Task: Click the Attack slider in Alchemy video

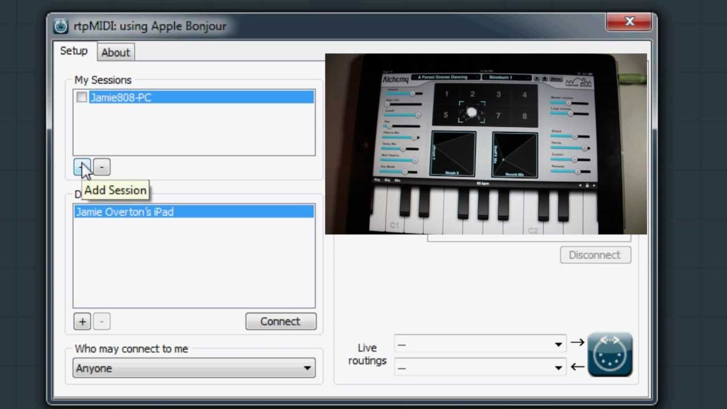Action: (570, 136)
